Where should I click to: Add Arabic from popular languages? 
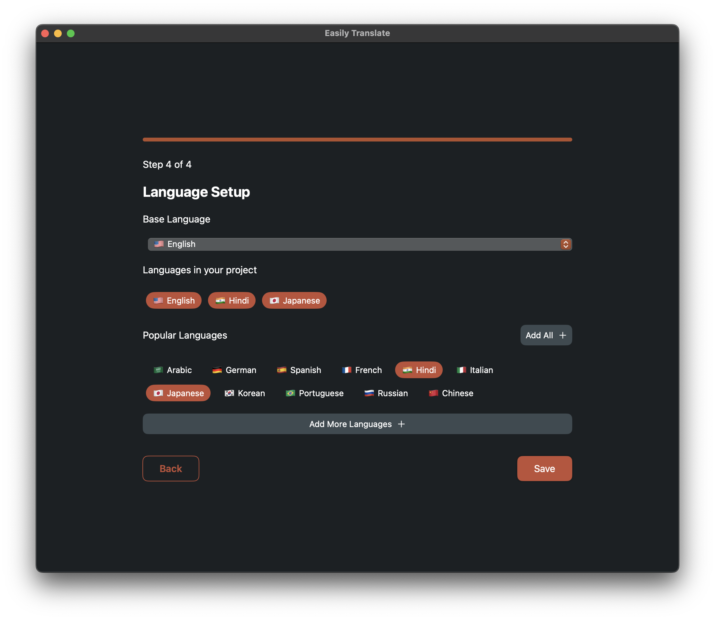(172, 370)
